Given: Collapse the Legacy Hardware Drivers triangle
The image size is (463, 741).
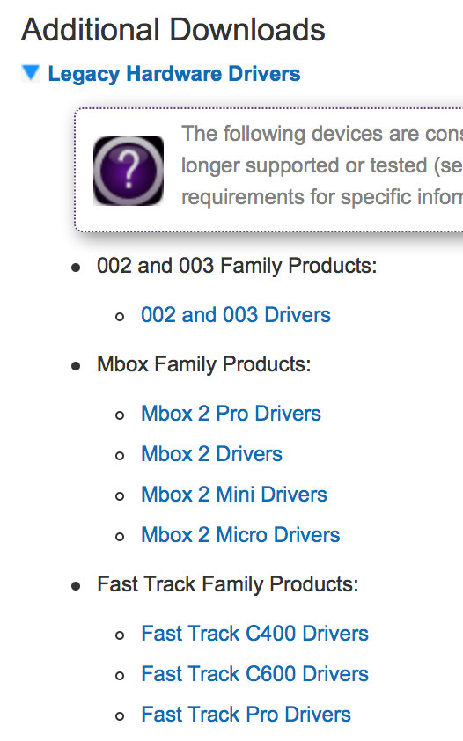Looking at the screenshot, I should [x=31, y=73].
